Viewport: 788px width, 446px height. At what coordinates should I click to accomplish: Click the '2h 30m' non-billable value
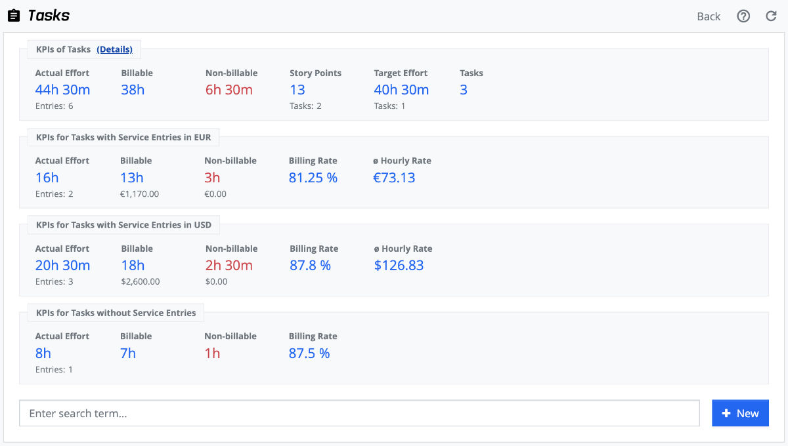tap(229, 266)
